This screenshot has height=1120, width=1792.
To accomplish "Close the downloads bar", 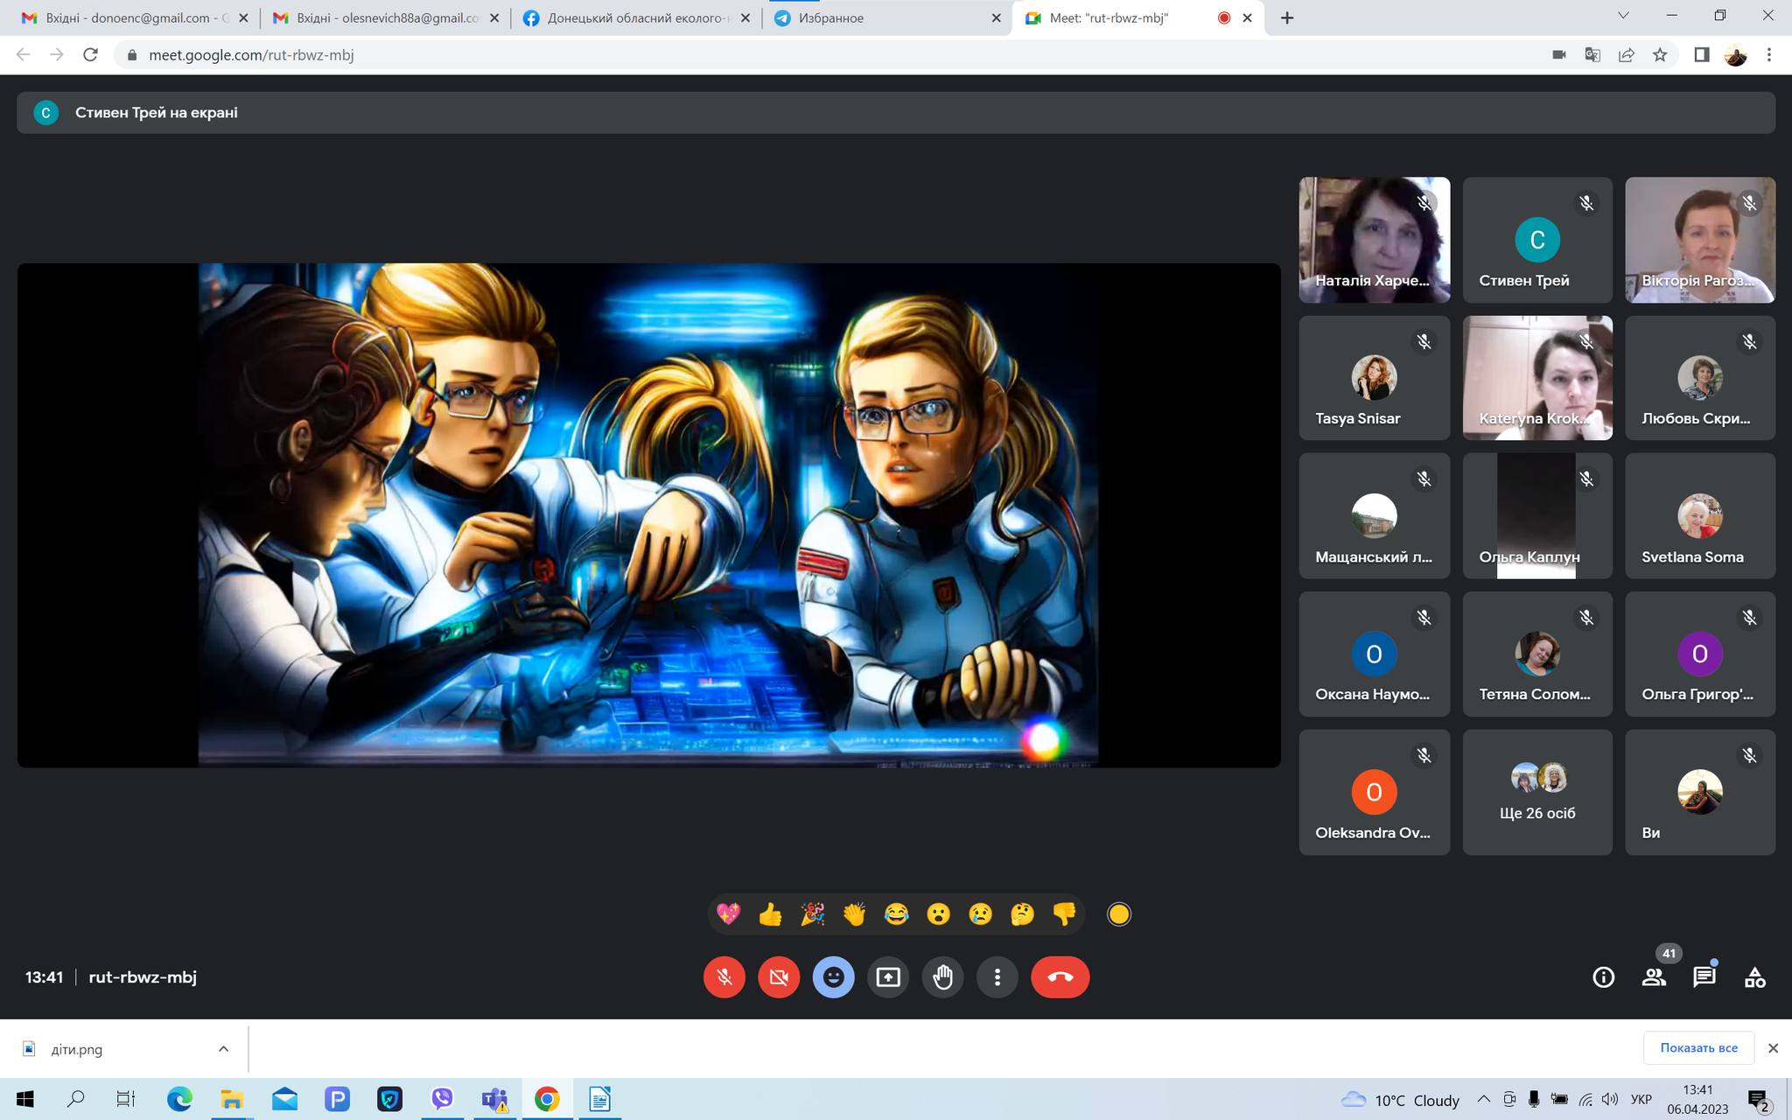I will [x=1773, y=1048].
